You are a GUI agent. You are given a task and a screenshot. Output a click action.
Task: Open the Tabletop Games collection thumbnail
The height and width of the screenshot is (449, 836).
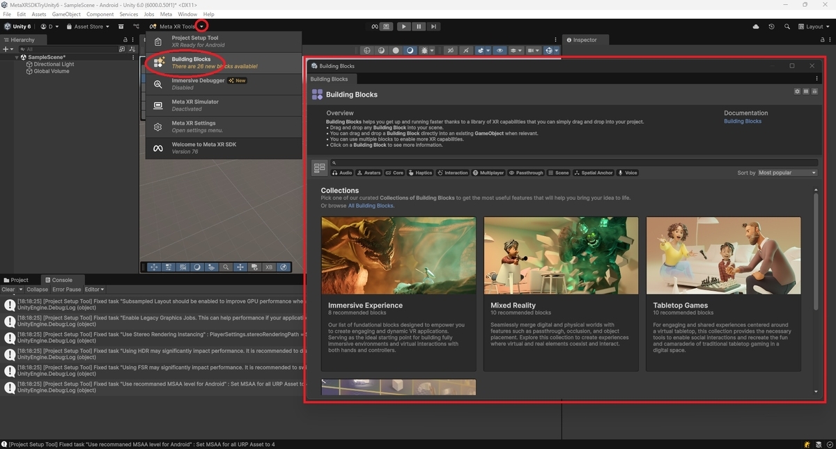pos(723,255)
